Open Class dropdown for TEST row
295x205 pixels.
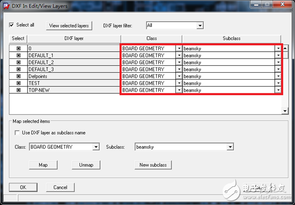pos(179,83)
